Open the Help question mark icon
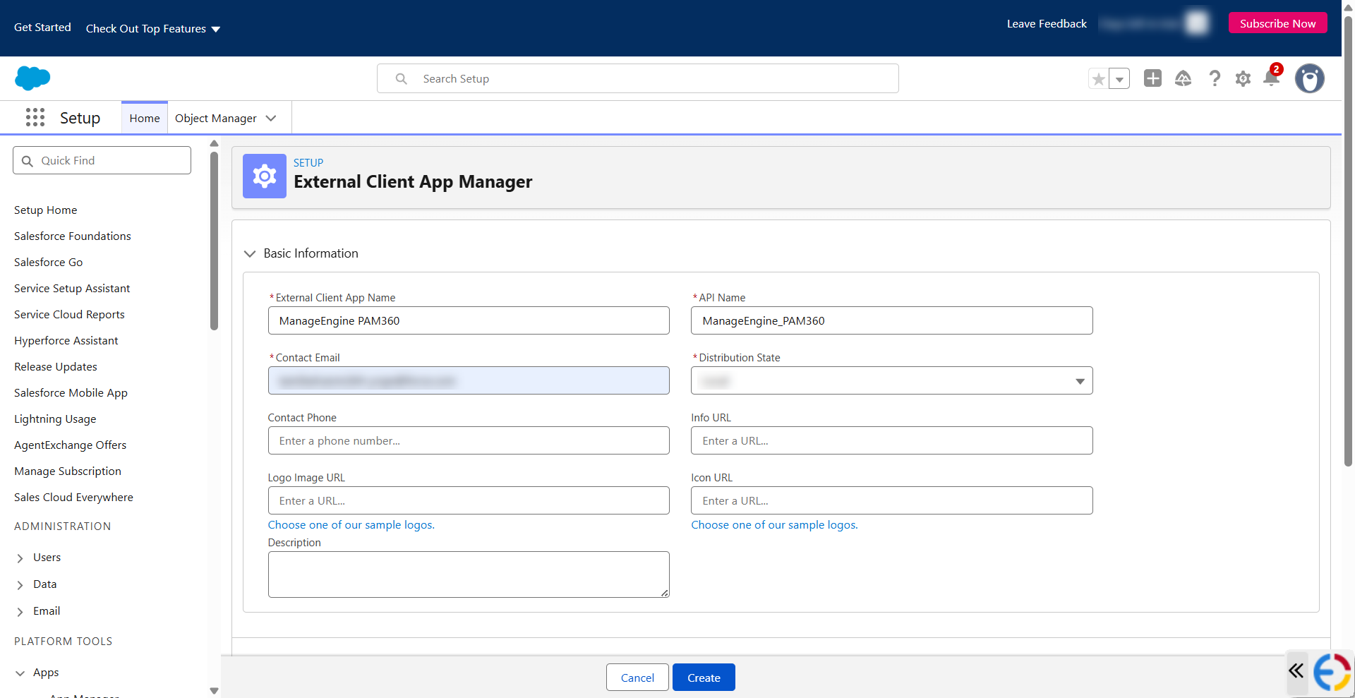Viewport: 1355px width, 698px height. [x=1215, y=78]
